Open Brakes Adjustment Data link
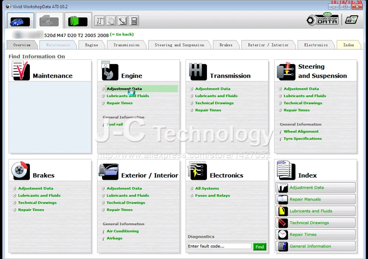368x259 pixels. click(36, 188)
